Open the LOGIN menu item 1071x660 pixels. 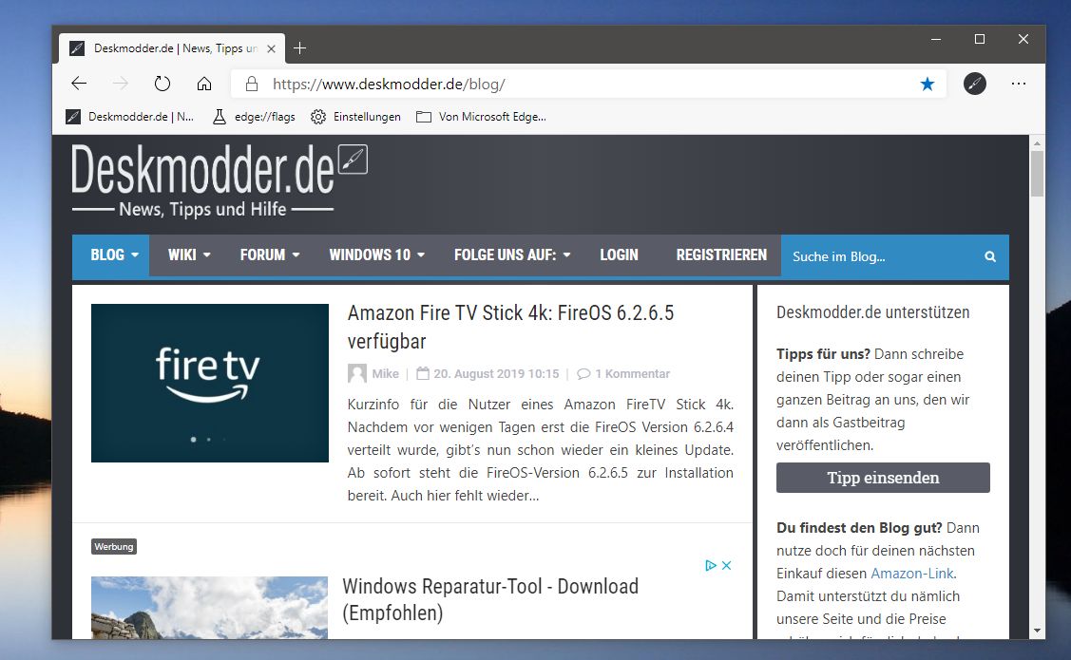click(619, 255)
